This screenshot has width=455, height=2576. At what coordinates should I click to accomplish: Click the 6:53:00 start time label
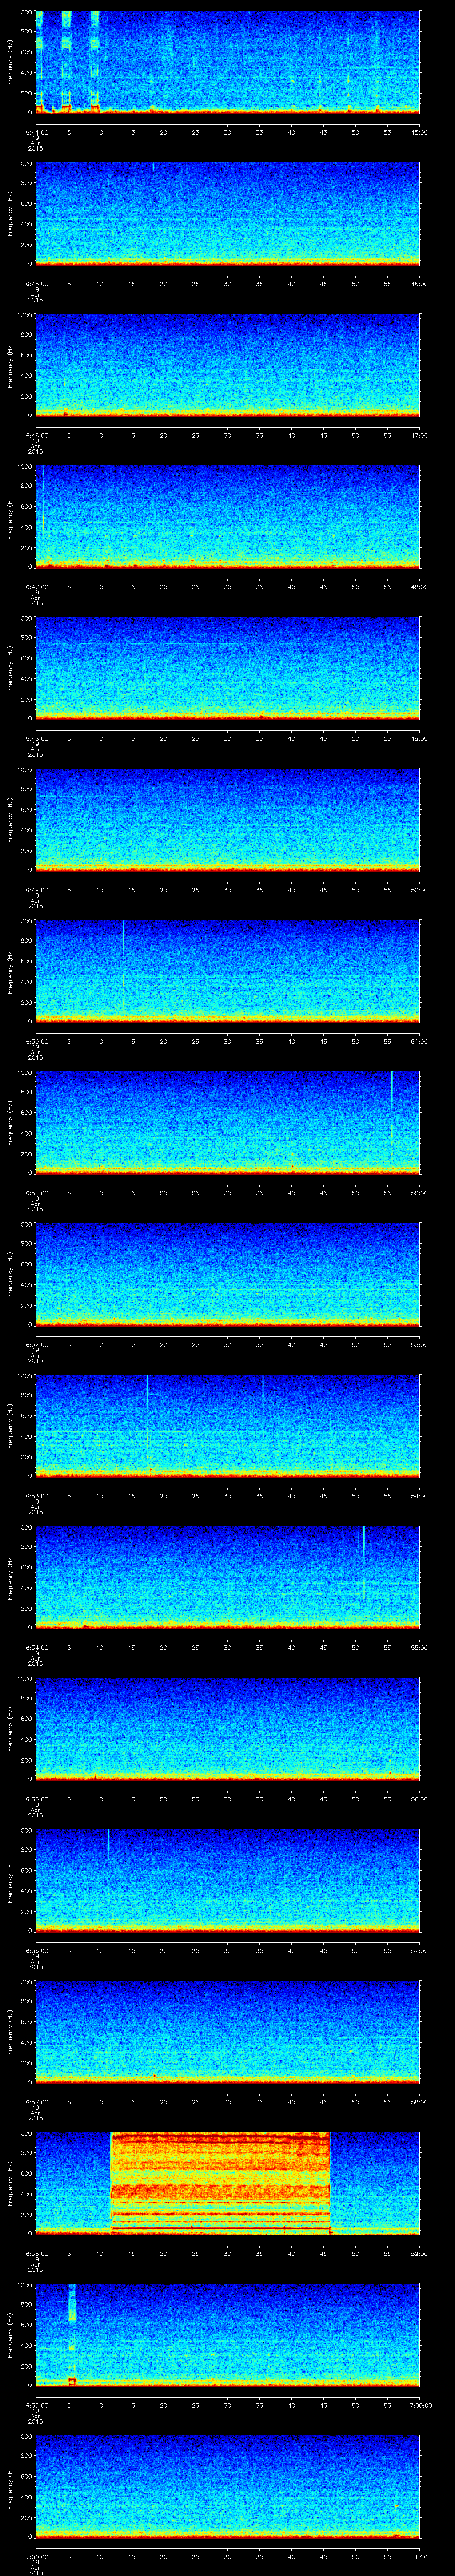pyautogui.click(x=36, y=1496)
